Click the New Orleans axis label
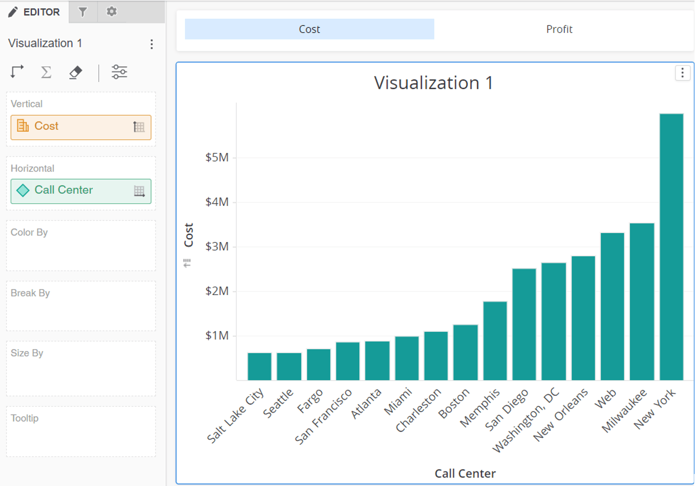 click(x=560, y=415)
